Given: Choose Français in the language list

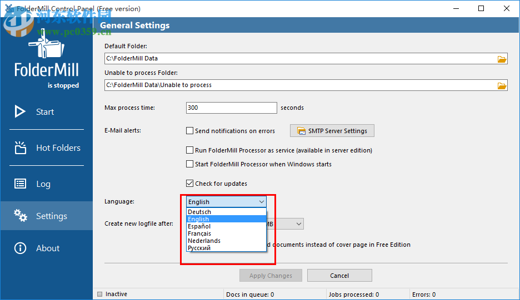Looking at the screenshot, I should click(199, 233).
